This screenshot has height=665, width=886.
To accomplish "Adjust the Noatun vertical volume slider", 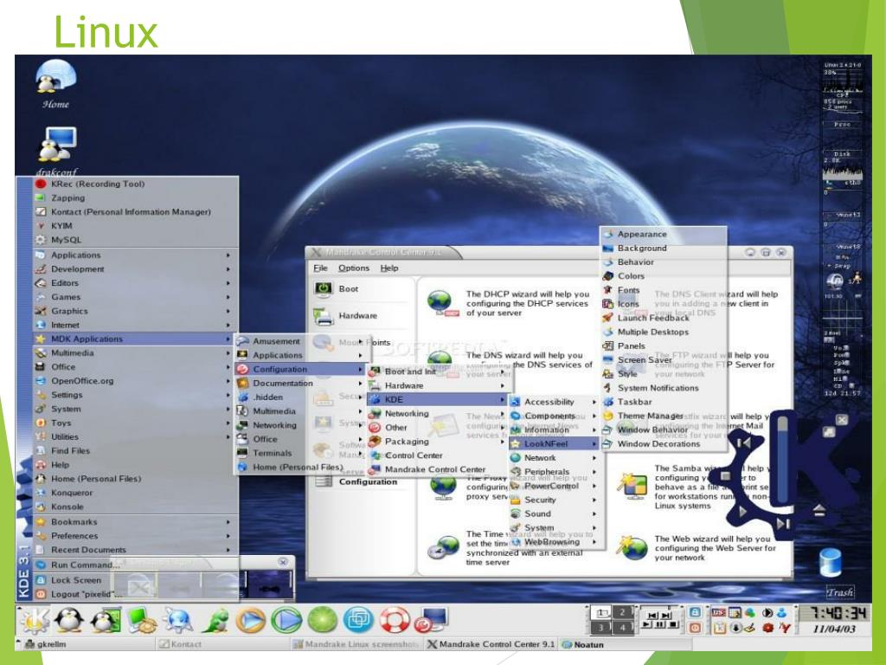I will pos(782,461).
